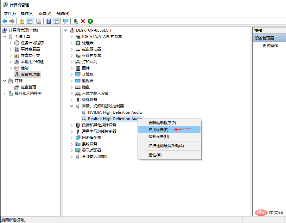Choose 属性(R) from context menu
This screenshot has width=286, height=223.
pos(169,155)
